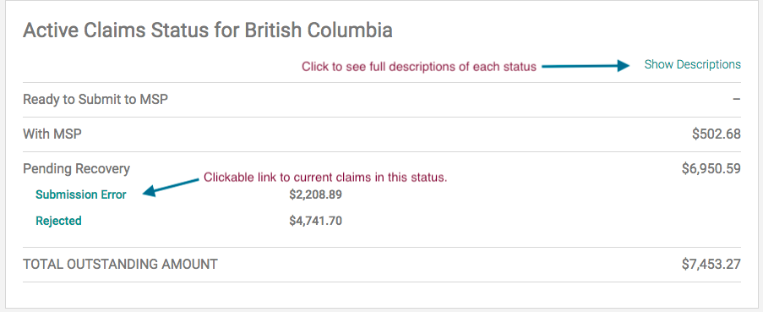Click the 'Clickable link to current claims' annotation
763x312 pixels.
(x=325, y=178)
